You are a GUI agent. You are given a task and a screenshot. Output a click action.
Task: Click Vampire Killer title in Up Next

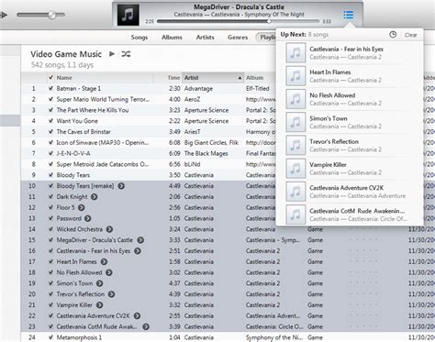pos(328,165)
